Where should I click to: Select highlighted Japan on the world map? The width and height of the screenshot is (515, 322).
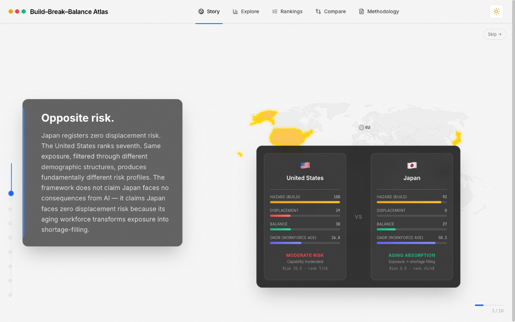457,138
